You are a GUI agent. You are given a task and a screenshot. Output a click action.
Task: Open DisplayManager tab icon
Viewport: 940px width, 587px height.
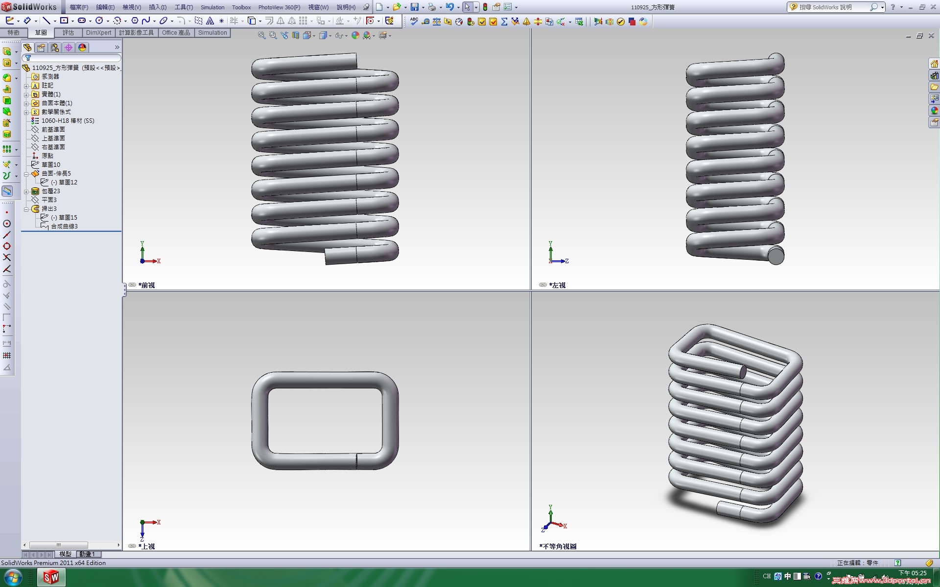click(82, 47)
